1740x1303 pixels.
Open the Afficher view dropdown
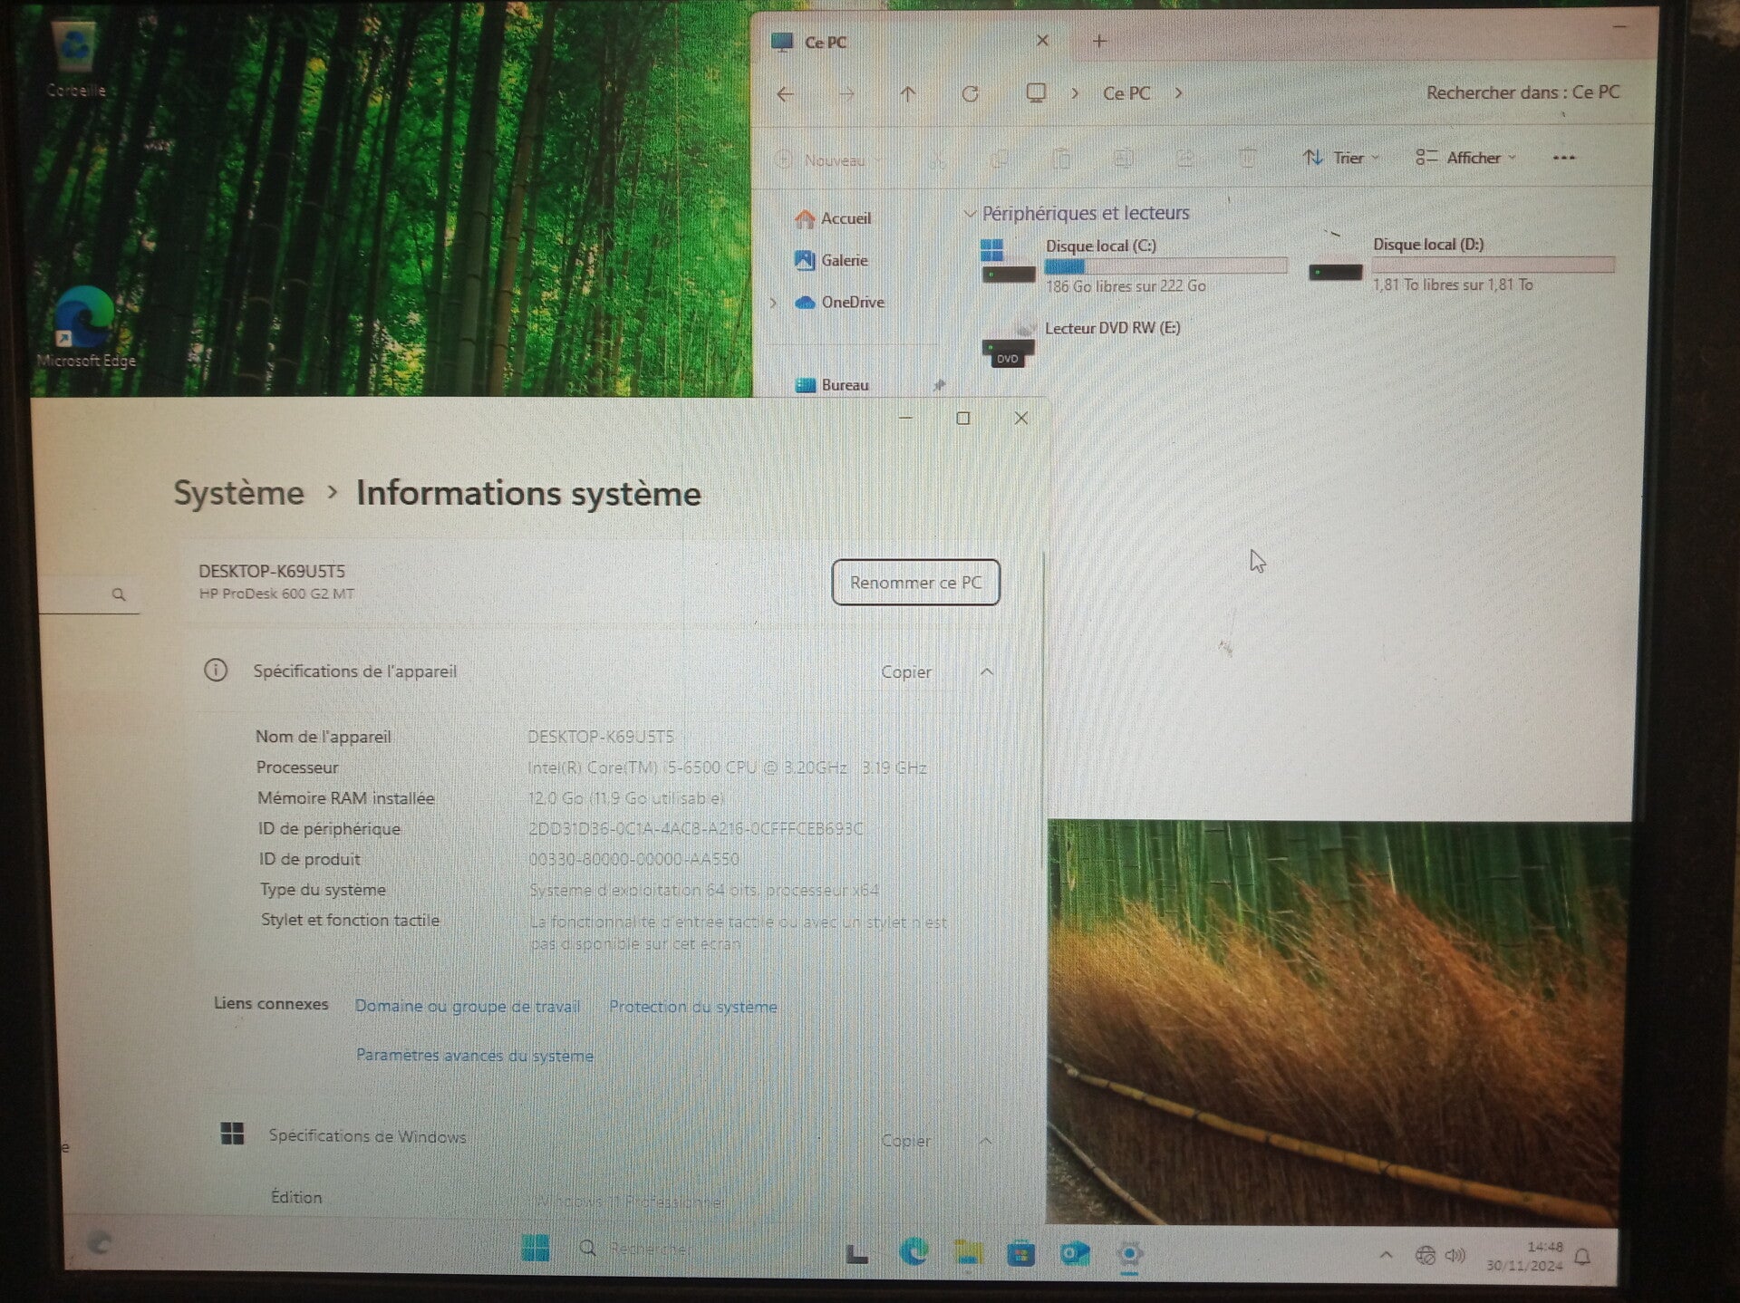(1465, 158)
